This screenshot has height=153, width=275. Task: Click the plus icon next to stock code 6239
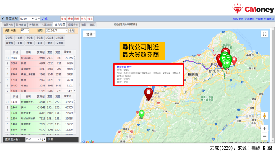(x=39, y=19)
